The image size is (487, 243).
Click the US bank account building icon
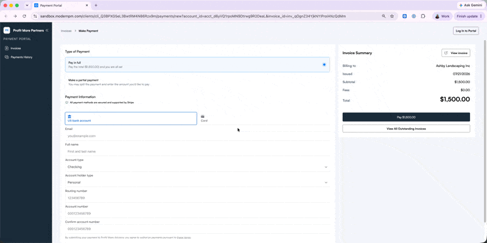point(69,117)
